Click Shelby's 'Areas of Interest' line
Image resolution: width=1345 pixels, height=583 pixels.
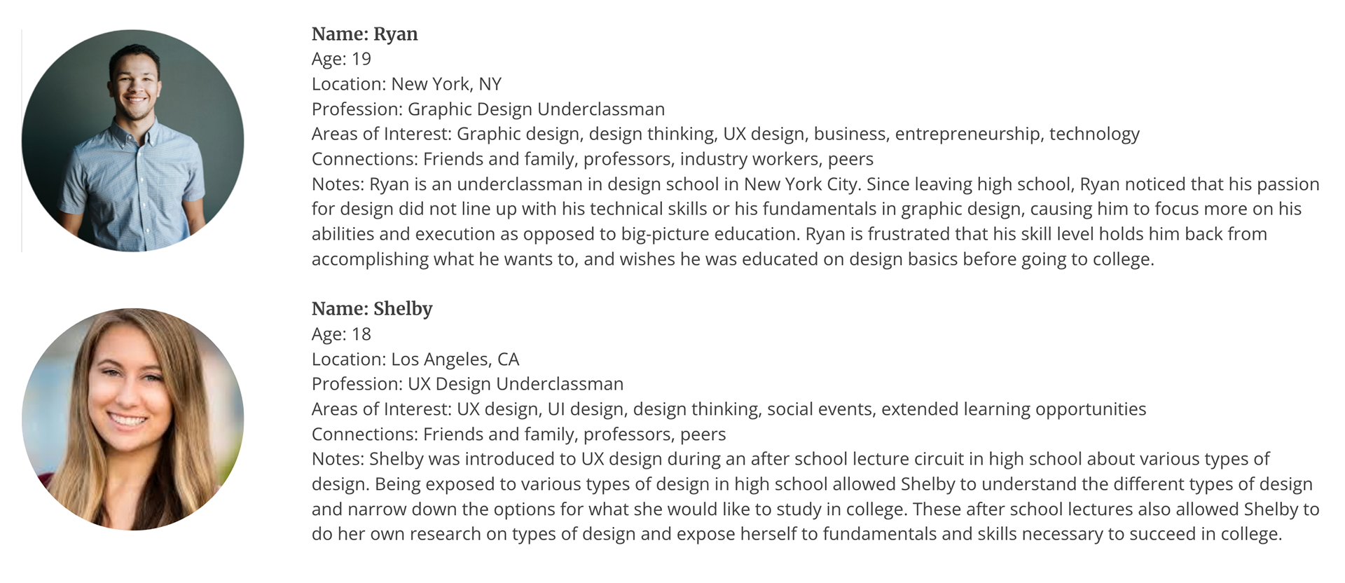[x=729, y=409]
